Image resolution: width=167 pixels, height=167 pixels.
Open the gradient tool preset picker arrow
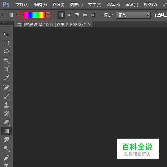tap(17, 15)
